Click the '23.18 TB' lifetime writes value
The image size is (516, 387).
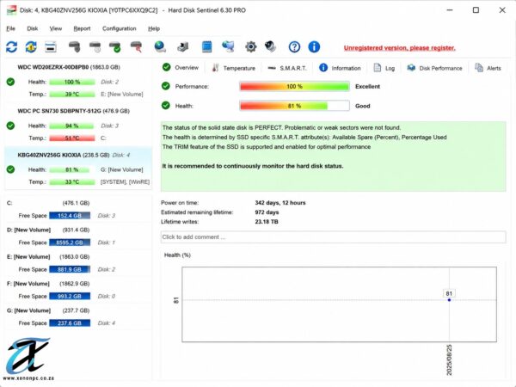[x=267, y=222]
